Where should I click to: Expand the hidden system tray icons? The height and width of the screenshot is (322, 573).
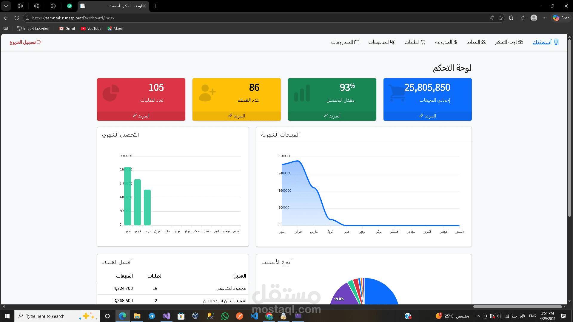478,316
